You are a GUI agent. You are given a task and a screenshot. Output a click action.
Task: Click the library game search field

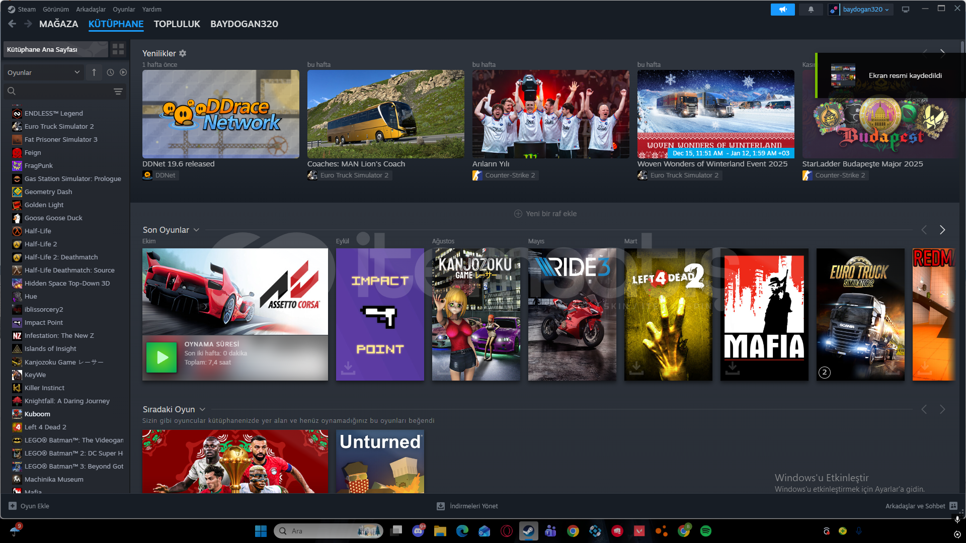(60, 92)
